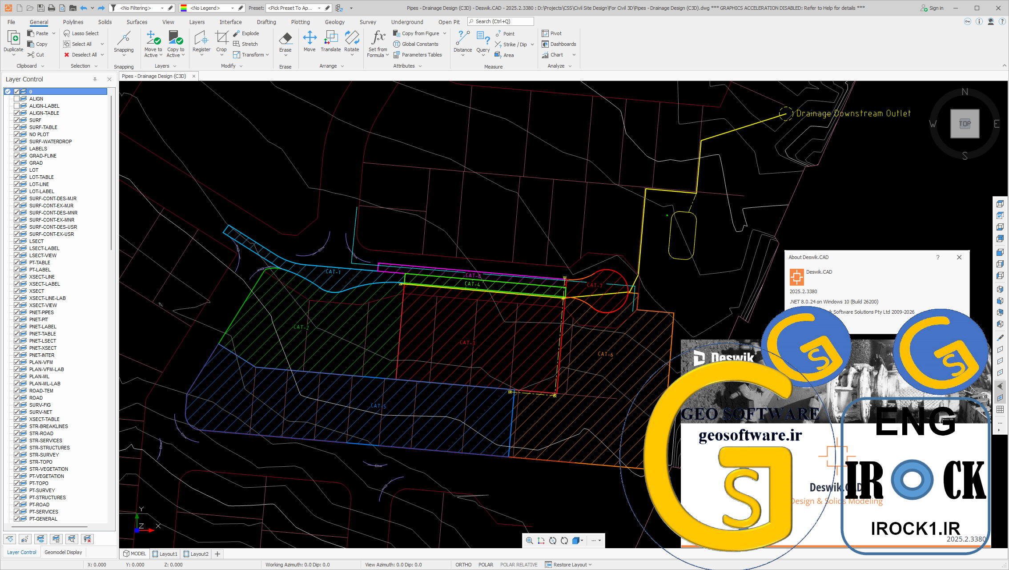Close the About Deswik.CAD dialog
Screen dimensions: 1009x570
click(959, 257)
